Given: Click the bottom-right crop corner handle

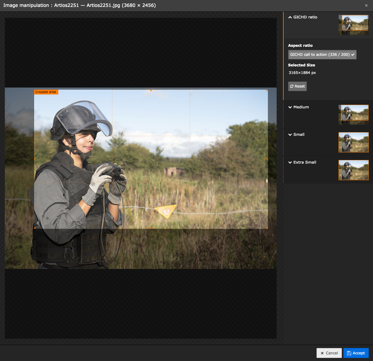Looking at the screenshot, I should tap(267, 228).
